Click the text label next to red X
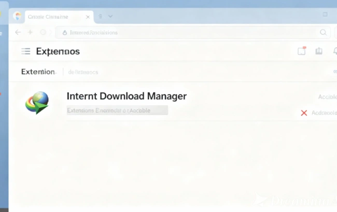Image resolution: width=337 pixels, height=212 pixels. pyautogui.click(x=324, y=112)
